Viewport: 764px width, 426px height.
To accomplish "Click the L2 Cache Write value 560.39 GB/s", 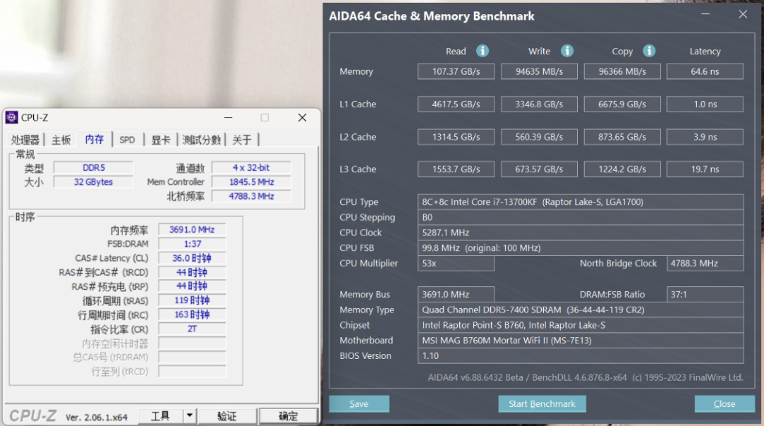I will 539,137.
